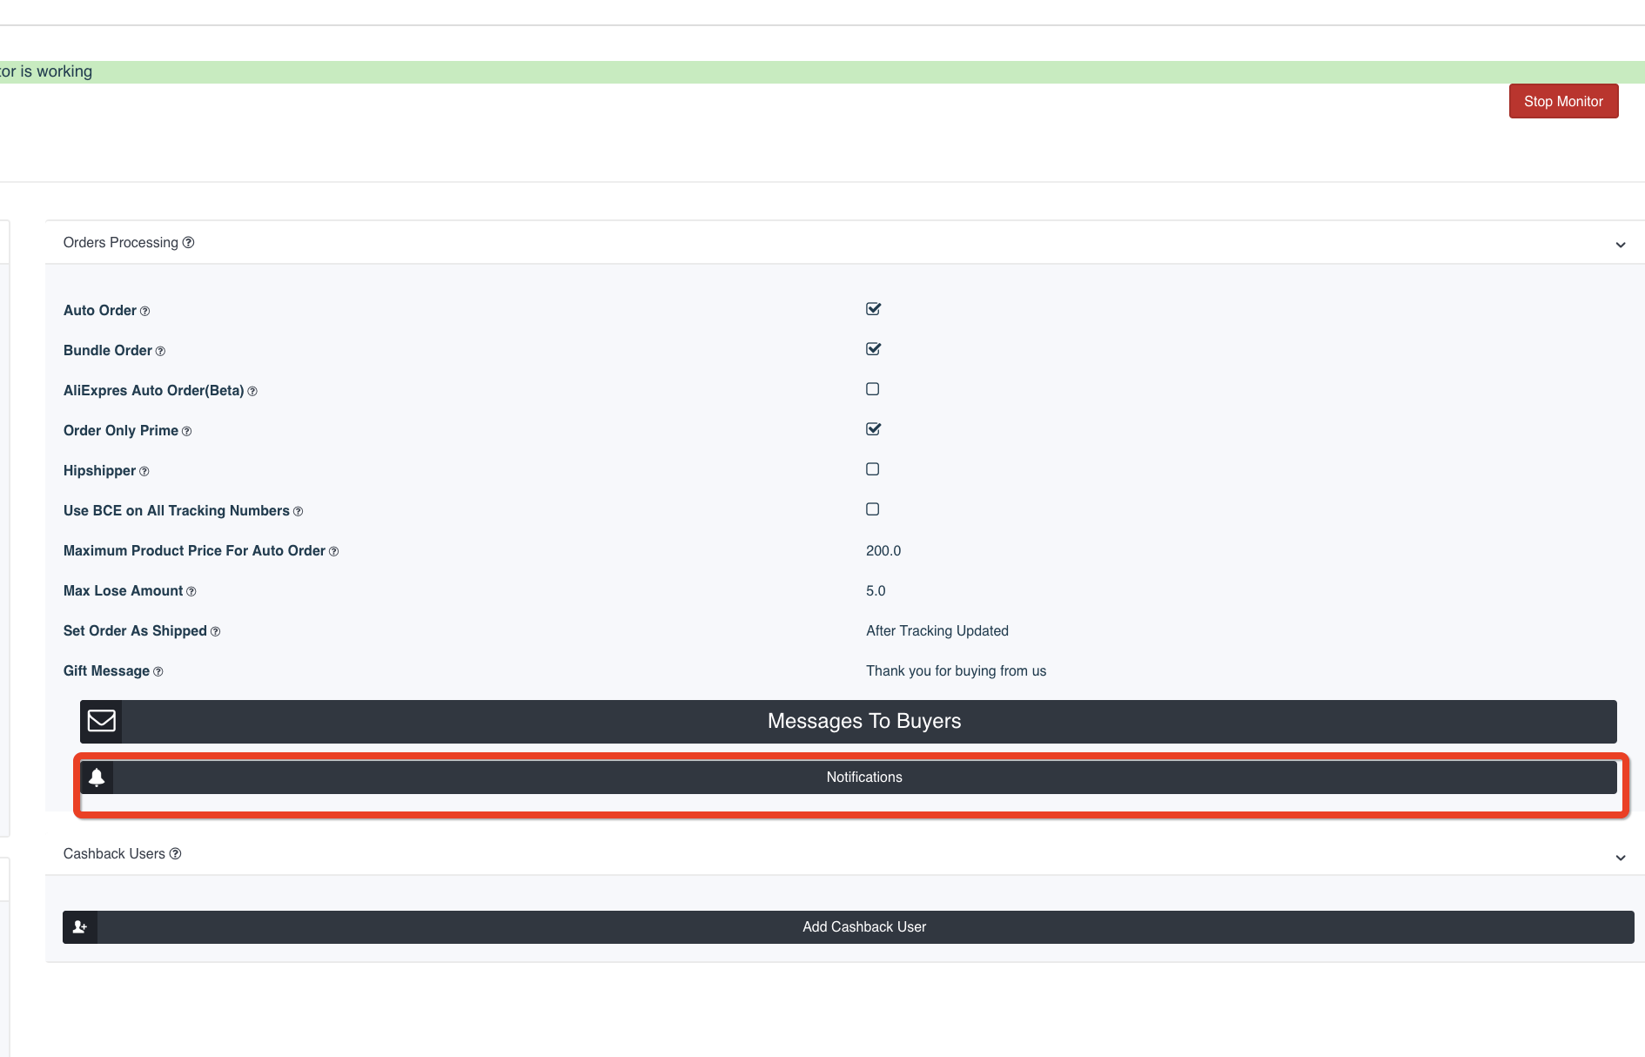Click Add Cashback User button

pos(849,927)
